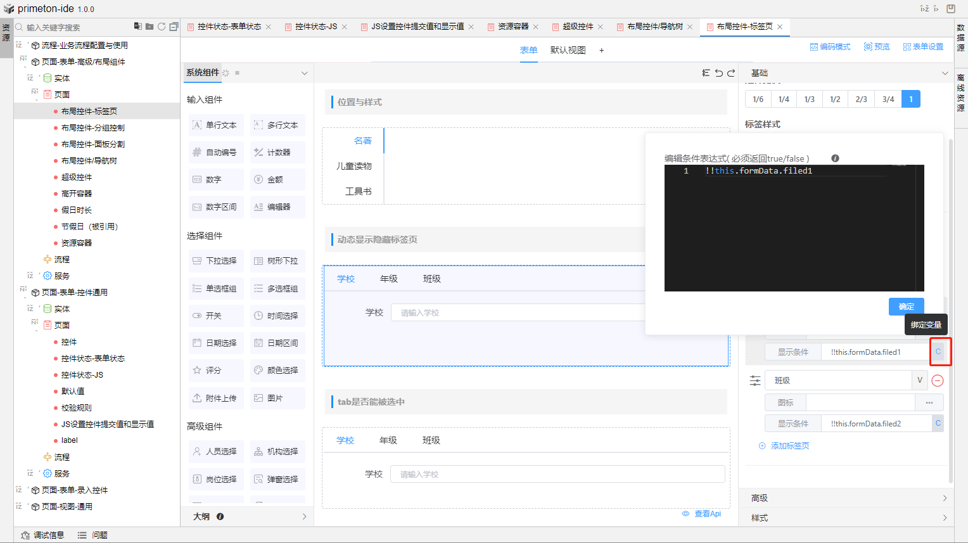Viewport: 968px width, 543px height.
Task: Click the new folder icon in resources
Action: pos(150,27)
